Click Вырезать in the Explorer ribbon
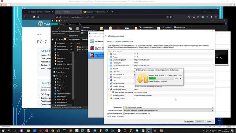This screenshot has height=133, width=236. [85, 27]
